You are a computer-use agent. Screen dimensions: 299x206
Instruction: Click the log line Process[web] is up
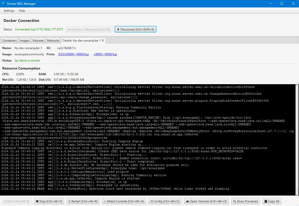(x=65, y=114)
